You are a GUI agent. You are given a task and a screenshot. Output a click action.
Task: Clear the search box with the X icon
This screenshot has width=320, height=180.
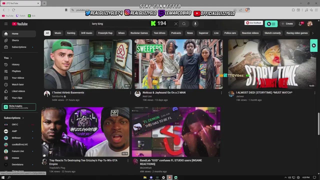pyautogui.click(x=176, y=24)
